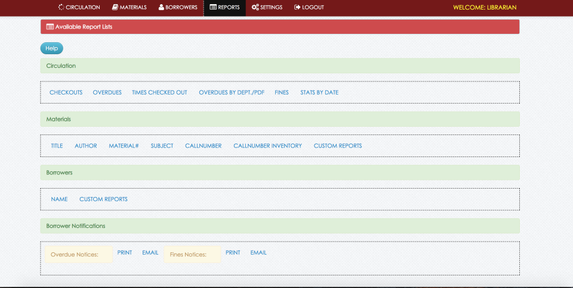
Task: Click the Borrower Notifications section heading
Action: 280,226
